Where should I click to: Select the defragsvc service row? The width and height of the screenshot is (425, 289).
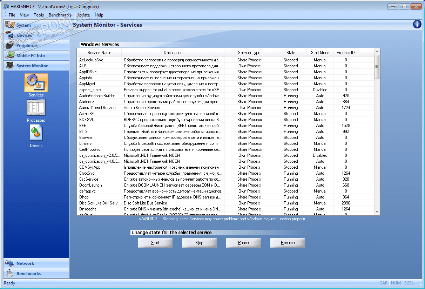click(x=225, y=191)
